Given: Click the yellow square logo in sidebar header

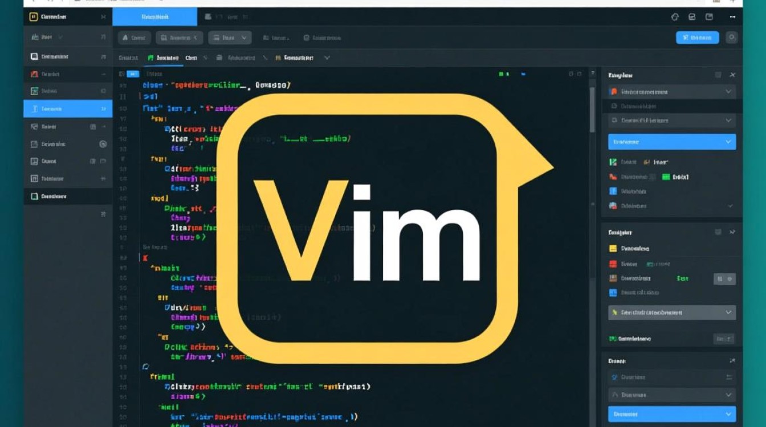Looking at the screenshot, I should click(34, 17).
